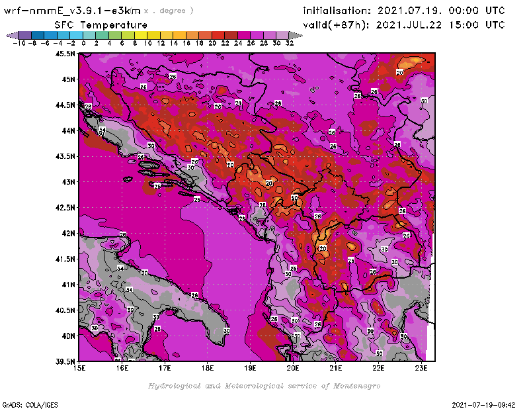Click the '( x . degree )' resolution text
Screen dimensions: 529x409
pos(163,11)
